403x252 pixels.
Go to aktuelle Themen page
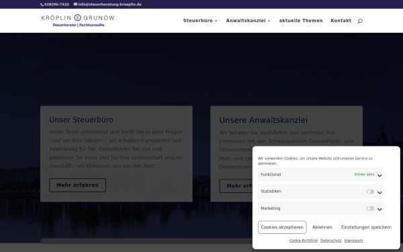click(x=301, y=21)
